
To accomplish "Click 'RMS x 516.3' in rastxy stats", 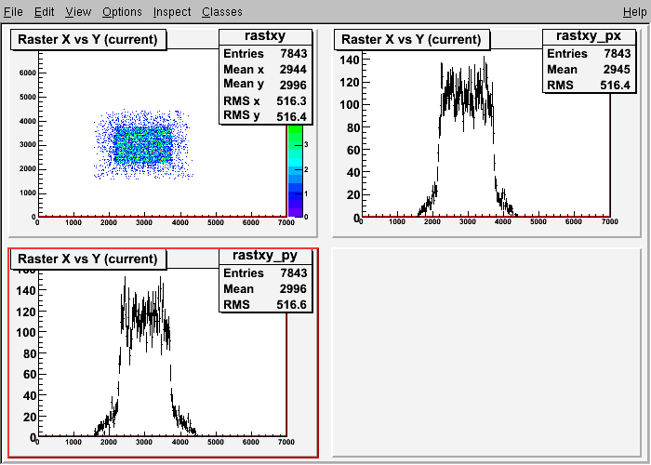I will (x=265, y=100).
